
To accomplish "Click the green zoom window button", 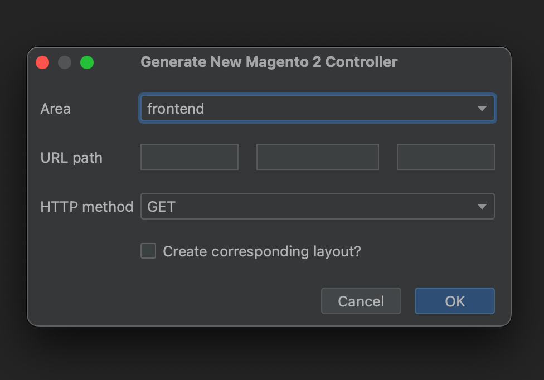I will tap(87, 62).
